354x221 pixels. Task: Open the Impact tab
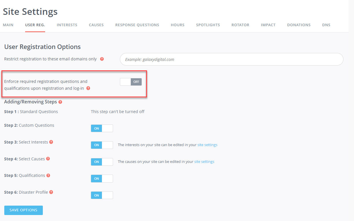(x=268, y=25)
